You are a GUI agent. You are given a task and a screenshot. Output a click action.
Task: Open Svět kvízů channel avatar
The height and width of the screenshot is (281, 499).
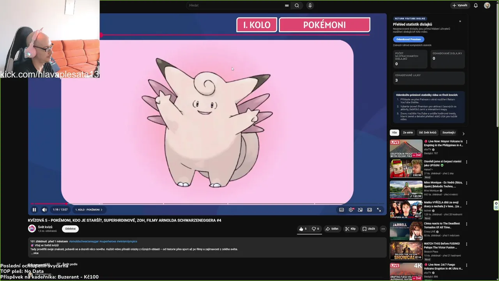pos(32,229)
